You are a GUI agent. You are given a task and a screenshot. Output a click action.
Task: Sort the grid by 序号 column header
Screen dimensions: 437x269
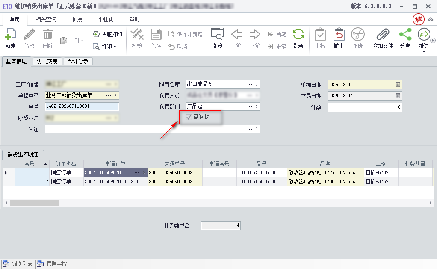click(32, 164)
